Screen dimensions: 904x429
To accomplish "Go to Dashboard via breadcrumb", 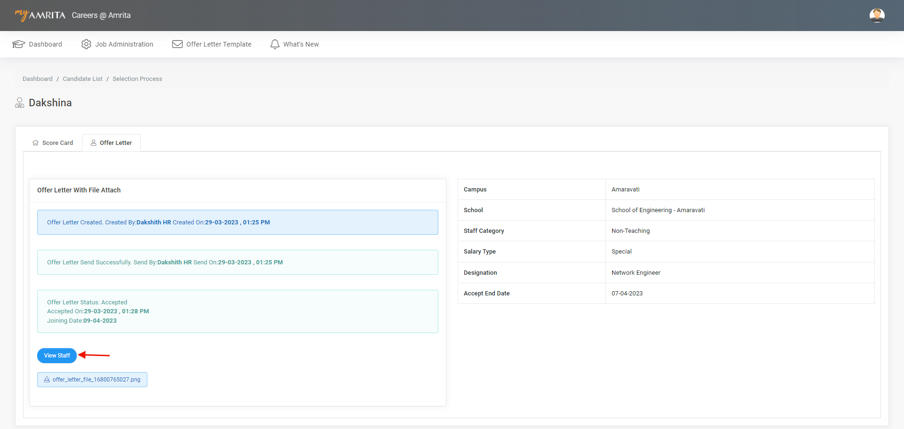I will tap(38, 79).
